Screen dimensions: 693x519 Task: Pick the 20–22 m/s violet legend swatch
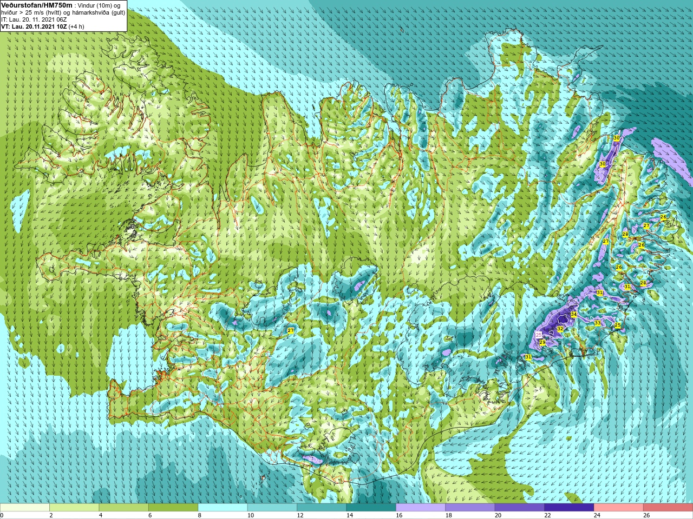(520, 508)
